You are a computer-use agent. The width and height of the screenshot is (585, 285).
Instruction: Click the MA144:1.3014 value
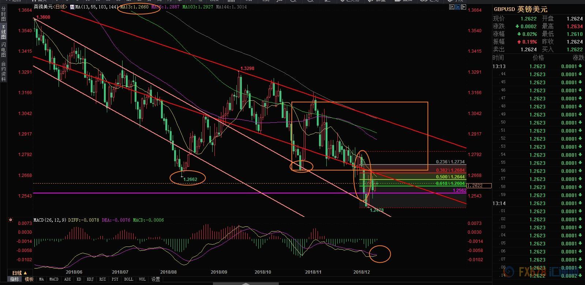[231, 7]
